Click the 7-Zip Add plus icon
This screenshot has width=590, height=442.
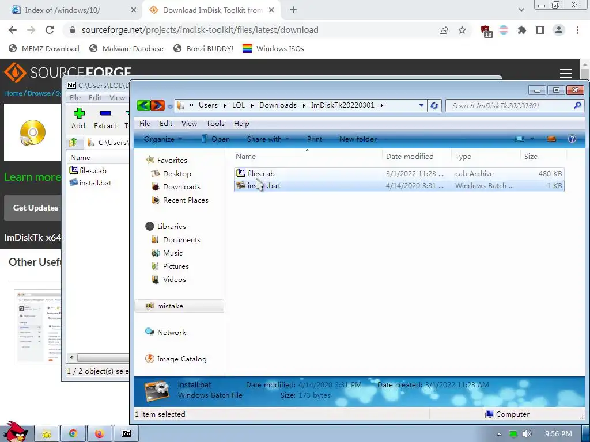(x=79, y=113)
